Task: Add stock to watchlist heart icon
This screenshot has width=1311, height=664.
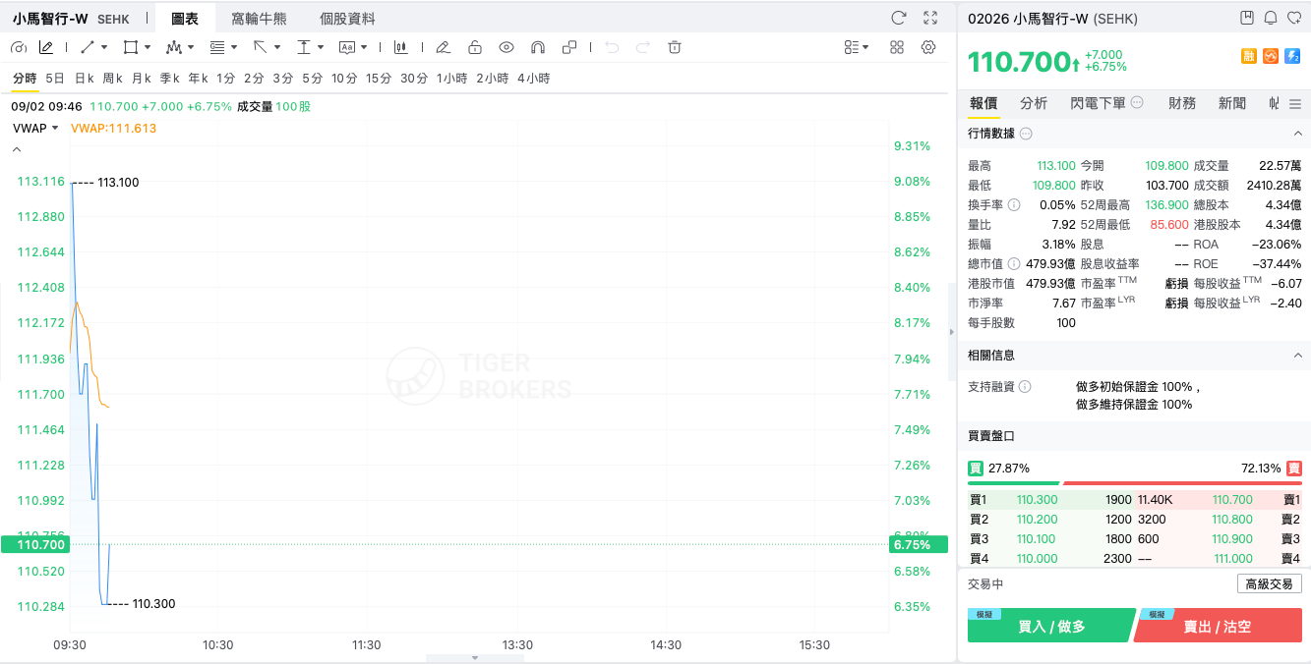Action: (1294, 18)
